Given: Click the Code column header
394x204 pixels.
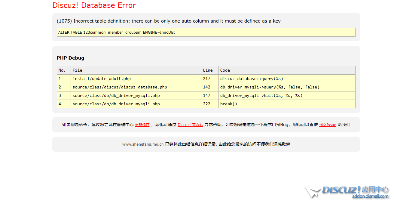Looking at the screenshot, I should 225,70.
